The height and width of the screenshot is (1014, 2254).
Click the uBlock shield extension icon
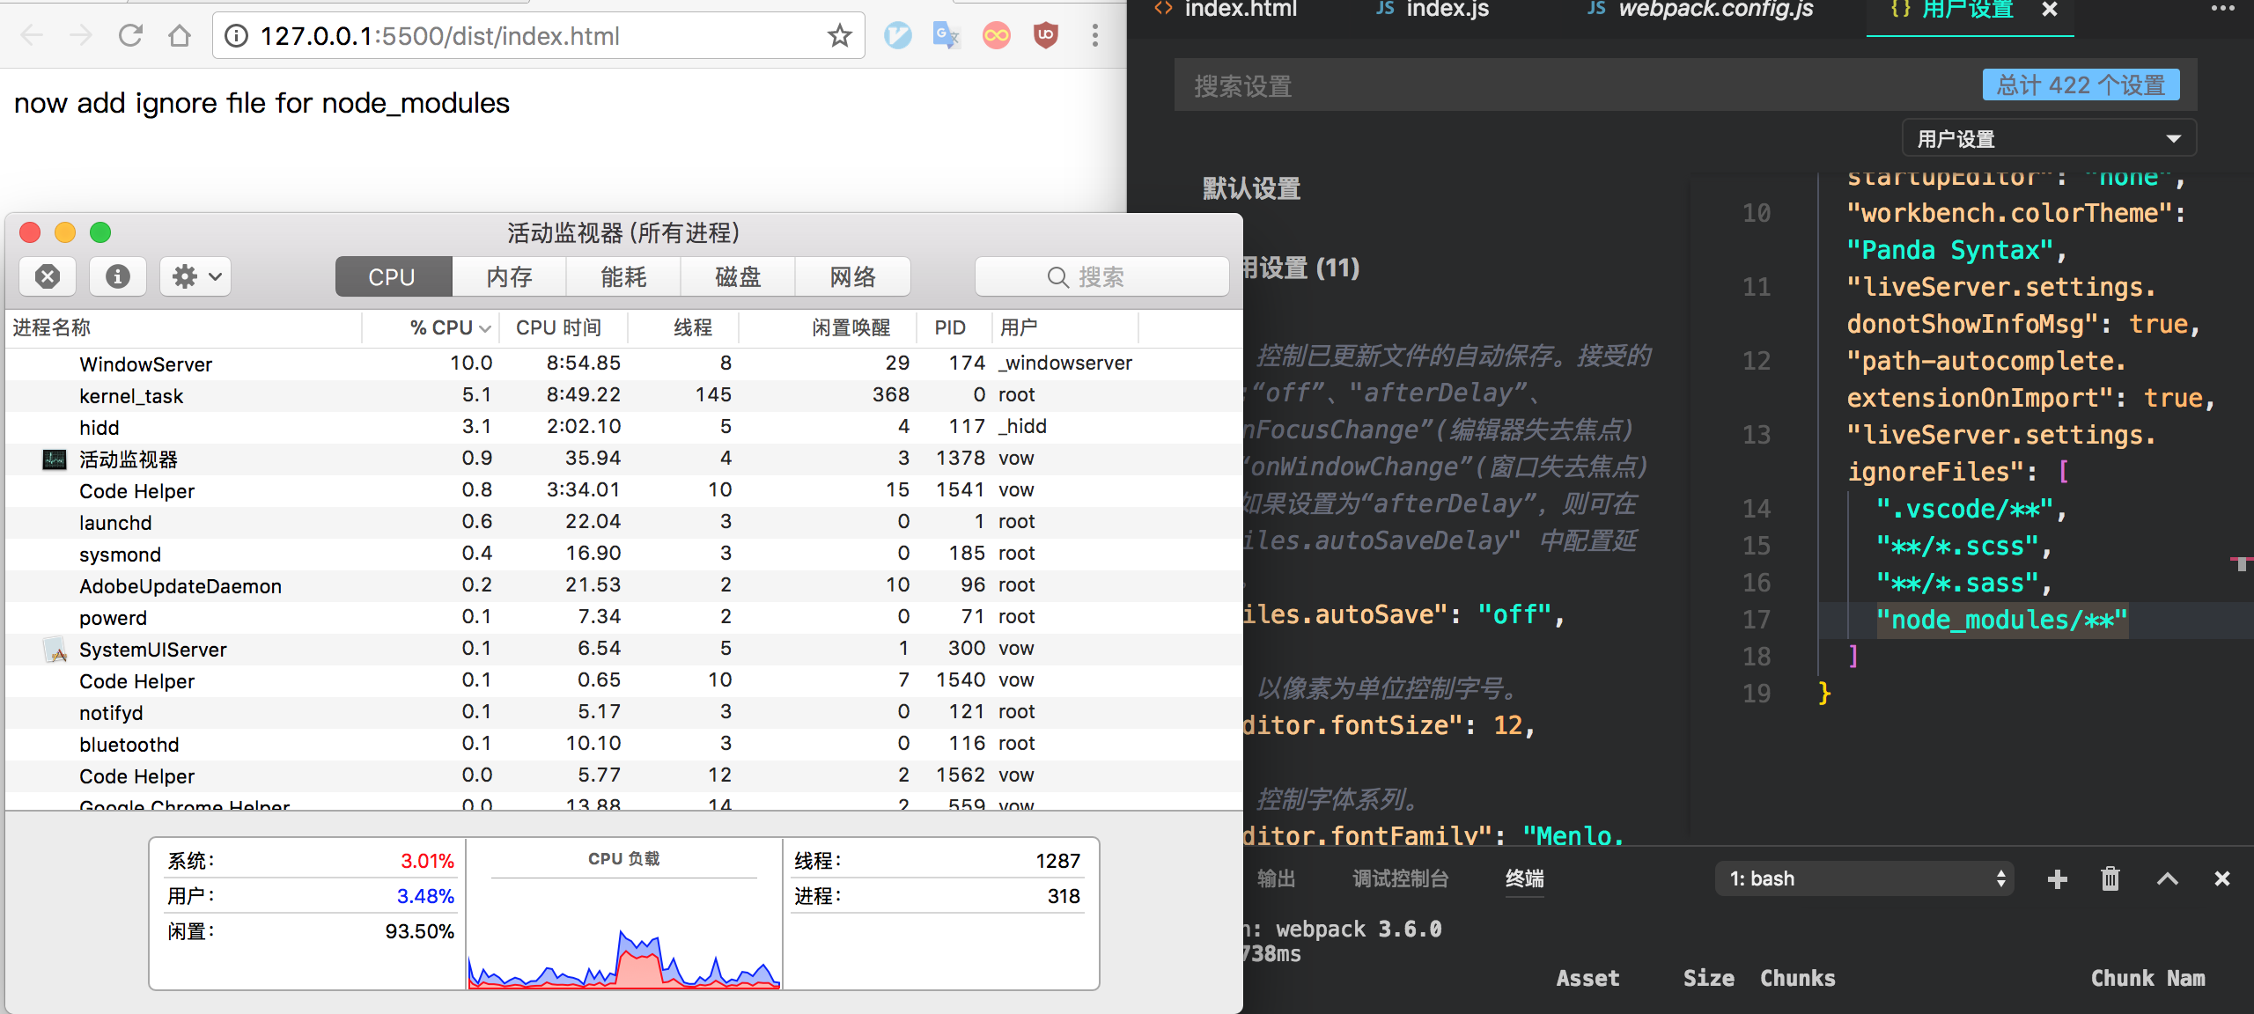(1045, 36)
